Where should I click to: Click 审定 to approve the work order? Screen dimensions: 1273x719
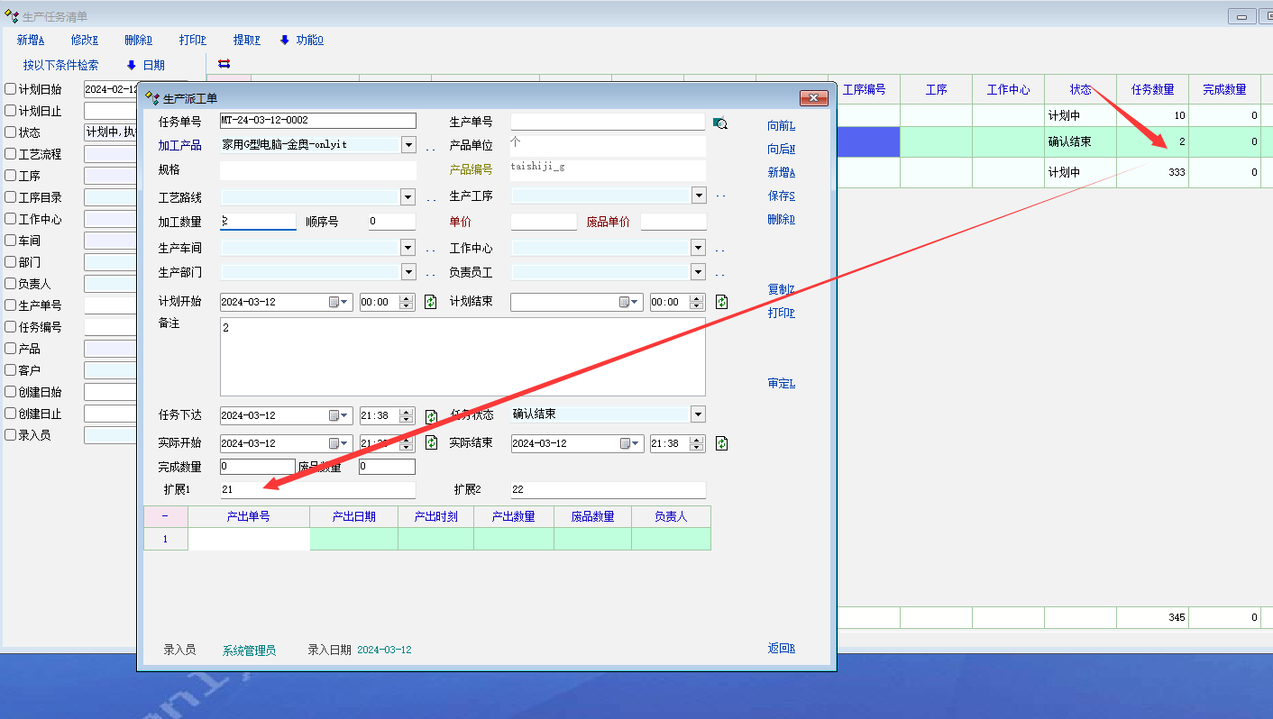pos(781,383)
